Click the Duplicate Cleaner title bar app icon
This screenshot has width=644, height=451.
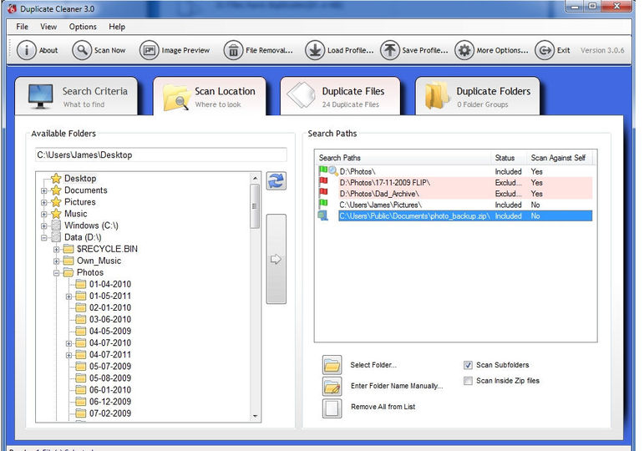[12, 8]
